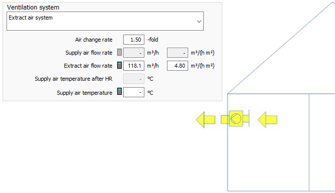Click the greyed Supply air flow rate calculator
335x193 pixels.
119,53
